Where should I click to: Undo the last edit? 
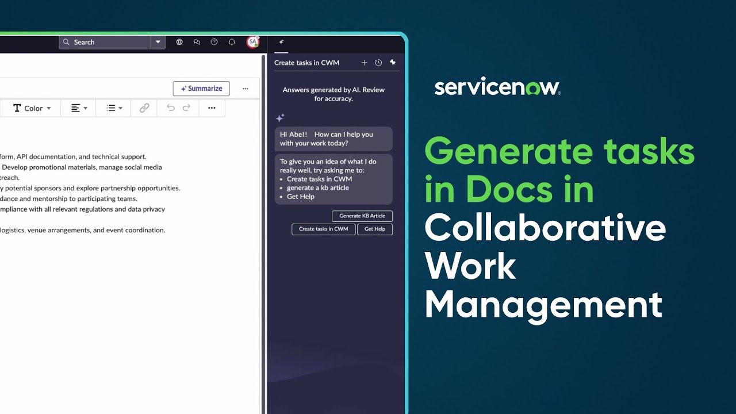click(x=170, y=108)
